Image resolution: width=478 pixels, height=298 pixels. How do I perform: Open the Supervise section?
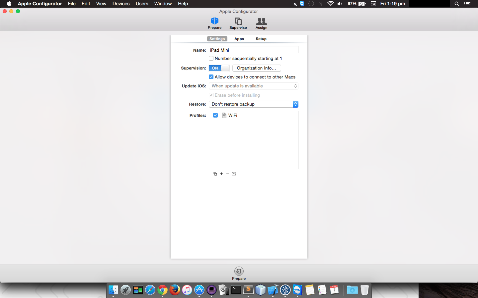tap(238, 23)
